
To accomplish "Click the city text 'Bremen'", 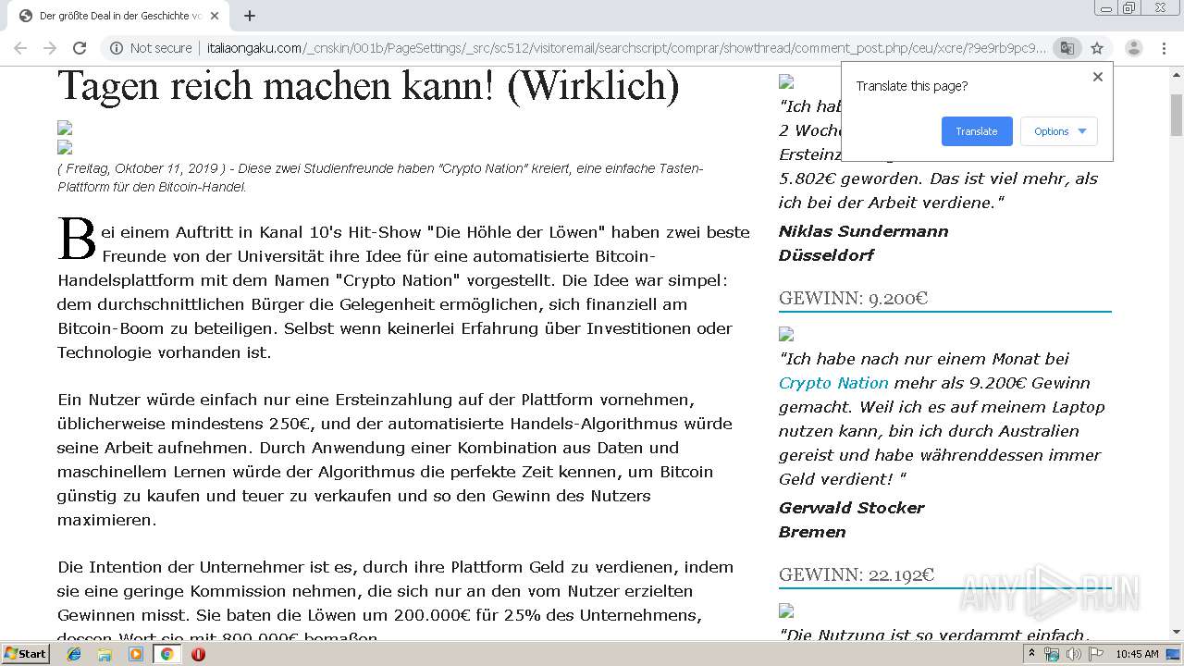I will point(812,532).
